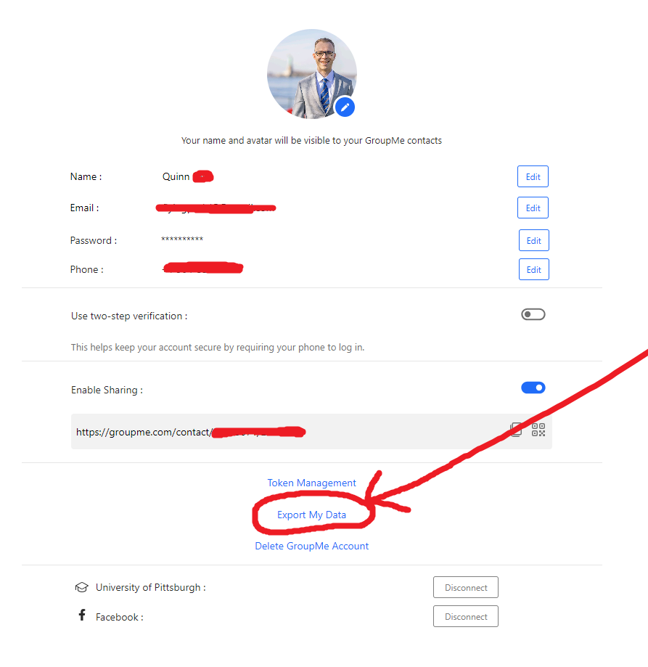Enable two-step verification toggle

click(x=533, y=314)
